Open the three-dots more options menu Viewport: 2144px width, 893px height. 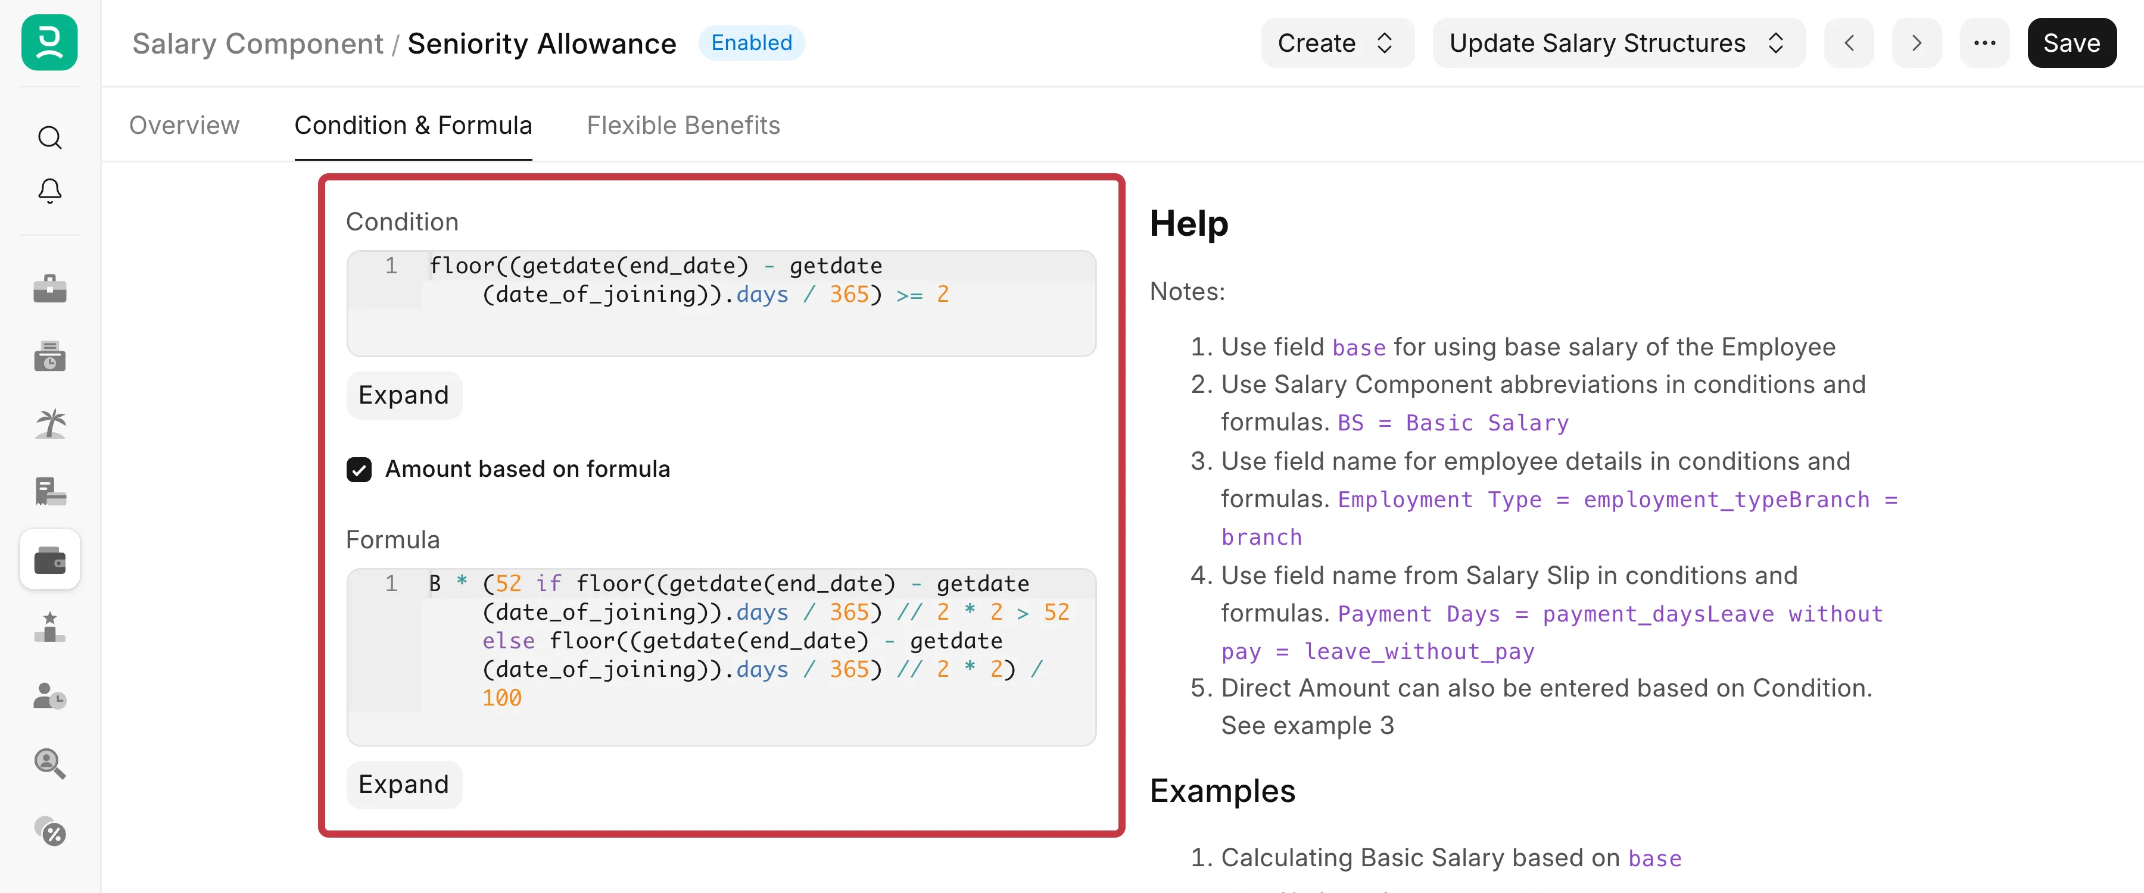point(1984,43)
